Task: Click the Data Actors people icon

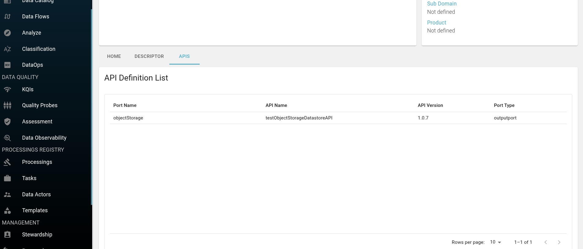Action: coord(7,194)
